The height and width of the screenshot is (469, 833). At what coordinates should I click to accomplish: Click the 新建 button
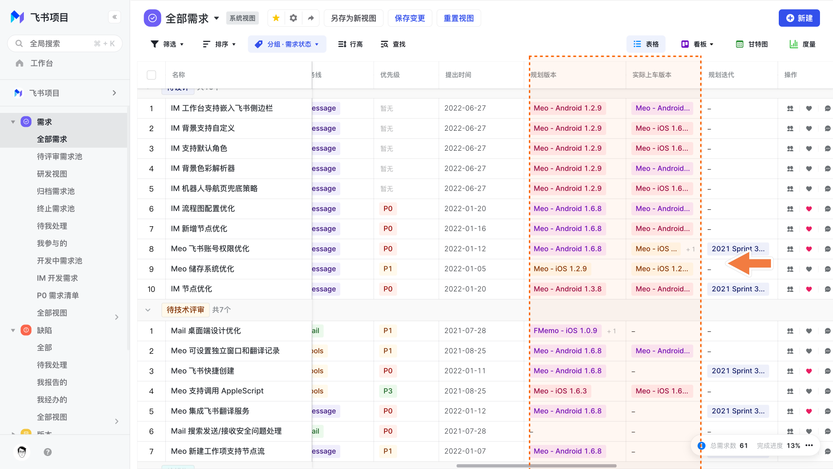click(799, 18)
